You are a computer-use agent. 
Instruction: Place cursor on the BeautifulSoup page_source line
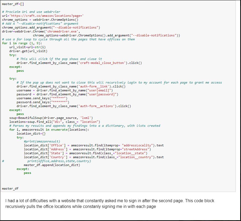51,118
